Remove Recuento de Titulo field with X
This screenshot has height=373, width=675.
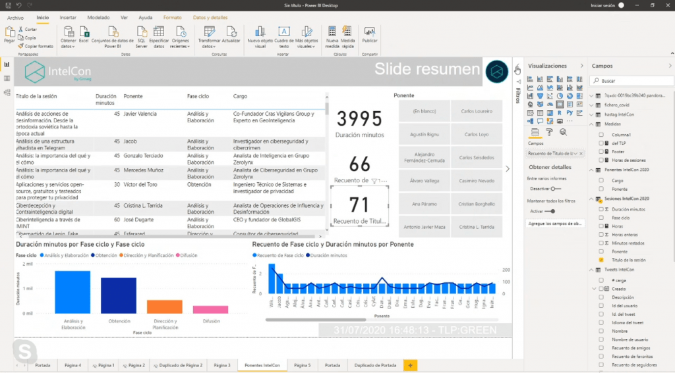click(581, 153)
